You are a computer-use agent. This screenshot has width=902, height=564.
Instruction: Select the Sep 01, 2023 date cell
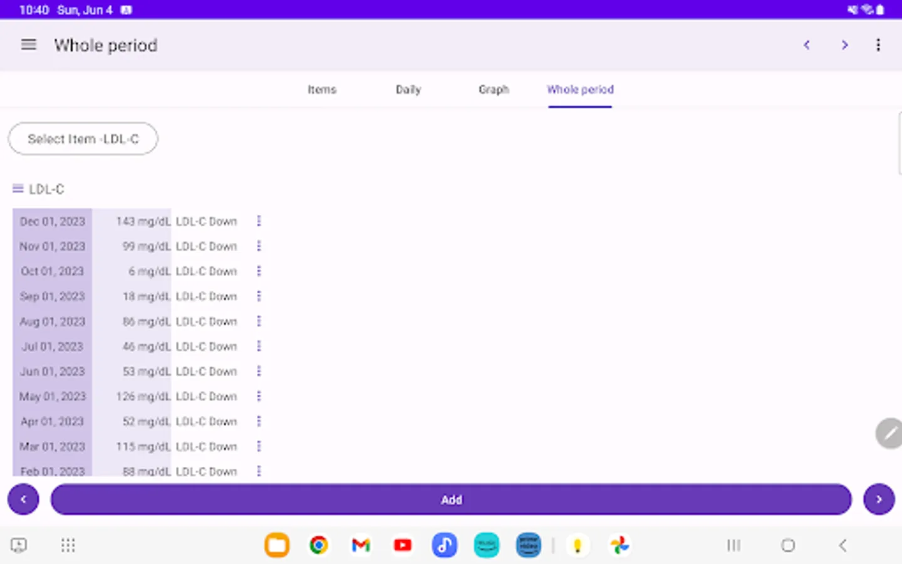point(53,296)
